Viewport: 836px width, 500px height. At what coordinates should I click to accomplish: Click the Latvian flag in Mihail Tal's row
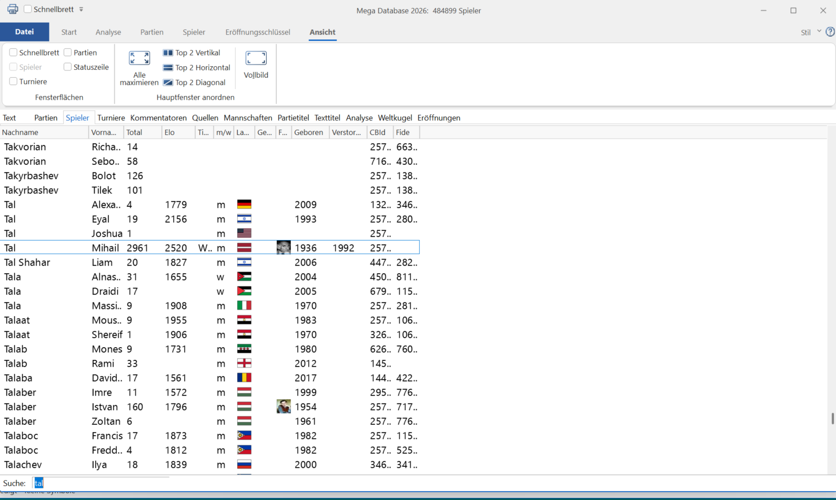click(x=244, y=247)
